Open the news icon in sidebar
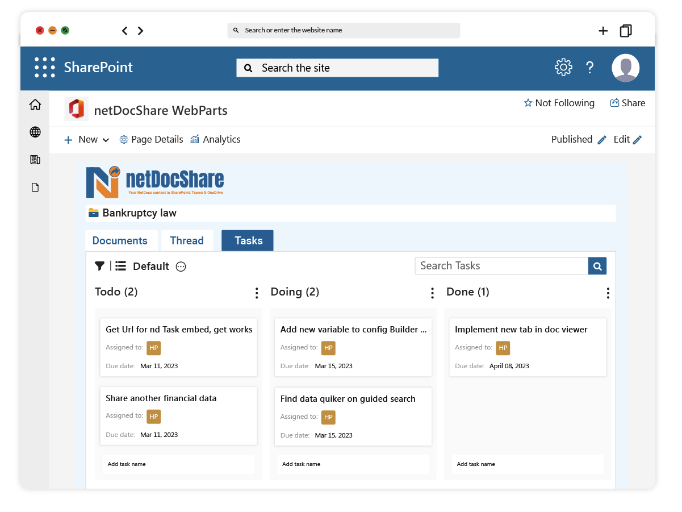 click(x=35, y=160)
